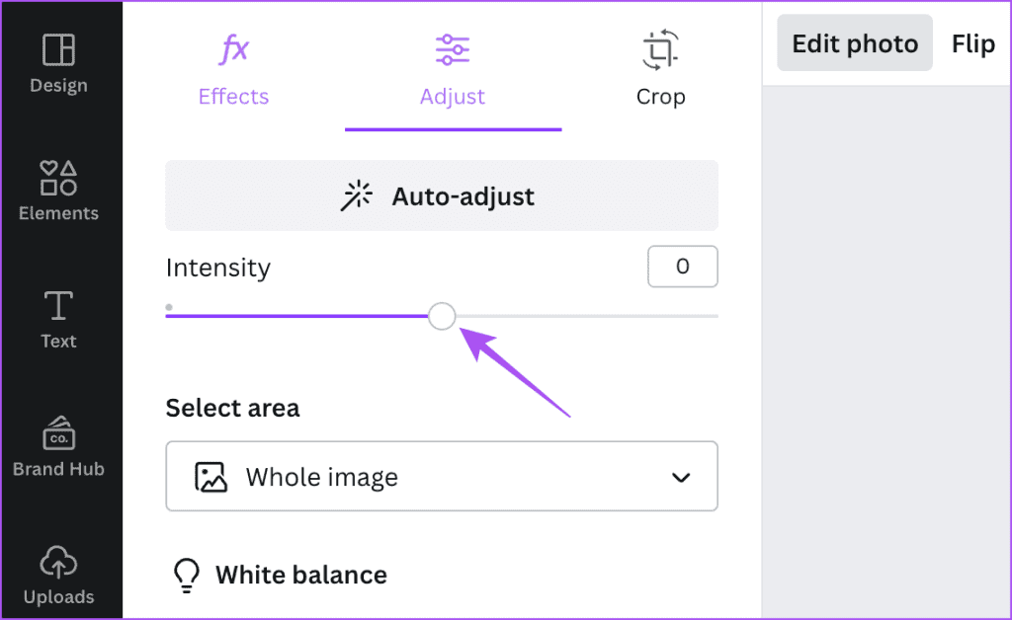Click the Crop icon
The width and height of the screenshot is (1012, 620).
point(660,47)
